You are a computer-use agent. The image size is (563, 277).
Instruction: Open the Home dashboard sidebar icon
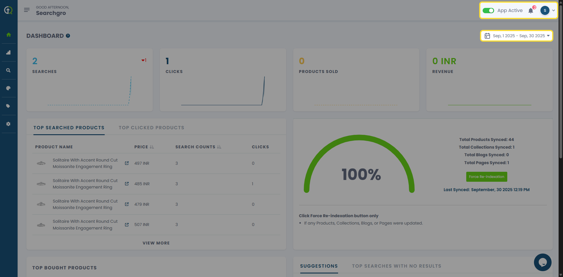9,35
